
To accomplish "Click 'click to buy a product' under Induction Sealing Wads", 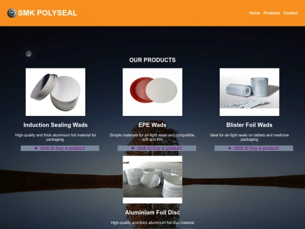I will pos(63,148).
